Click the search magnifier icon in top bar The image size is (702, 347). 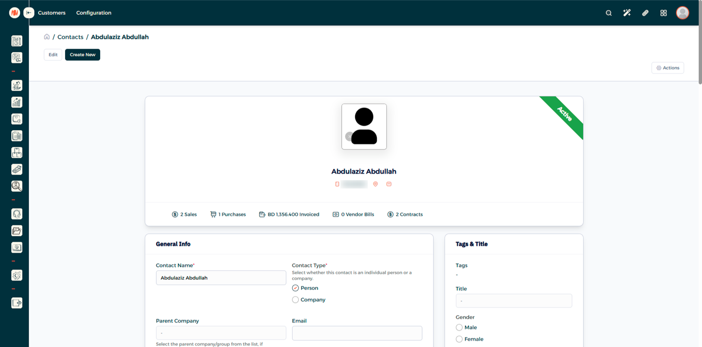608,13
